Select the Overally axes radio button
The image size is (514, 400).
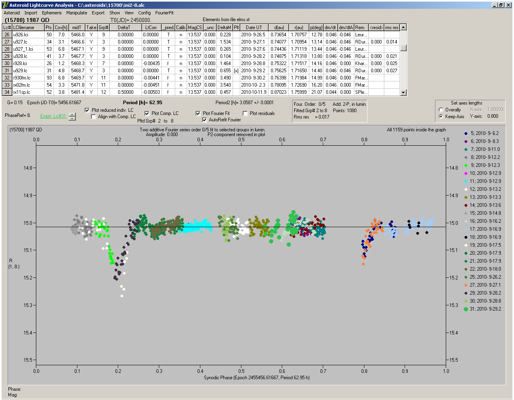pos(441,110)
